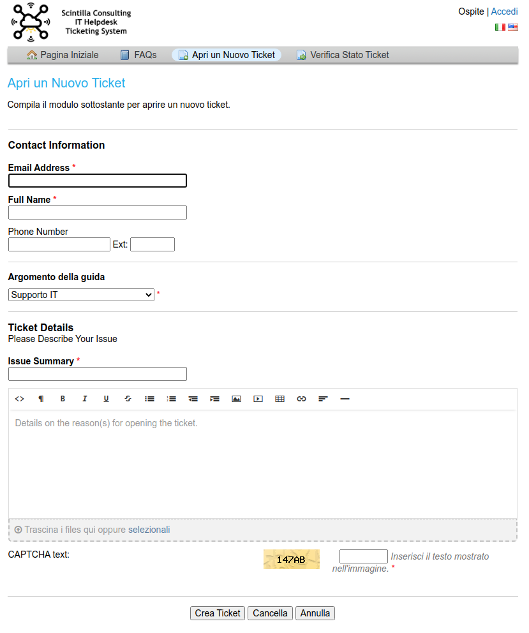Toggle bold formatting in the editor
Image resolution: width=529 pixels, height=633 pixels.
[63, 399]
